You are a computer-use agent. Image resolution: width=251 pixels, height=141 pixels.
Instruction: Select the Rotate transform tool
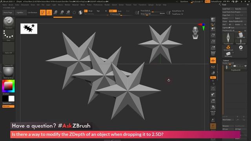68,13
